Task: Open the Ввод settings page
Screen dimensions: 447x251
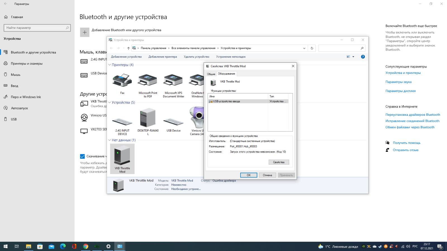Action: click(x=15, y=86)
